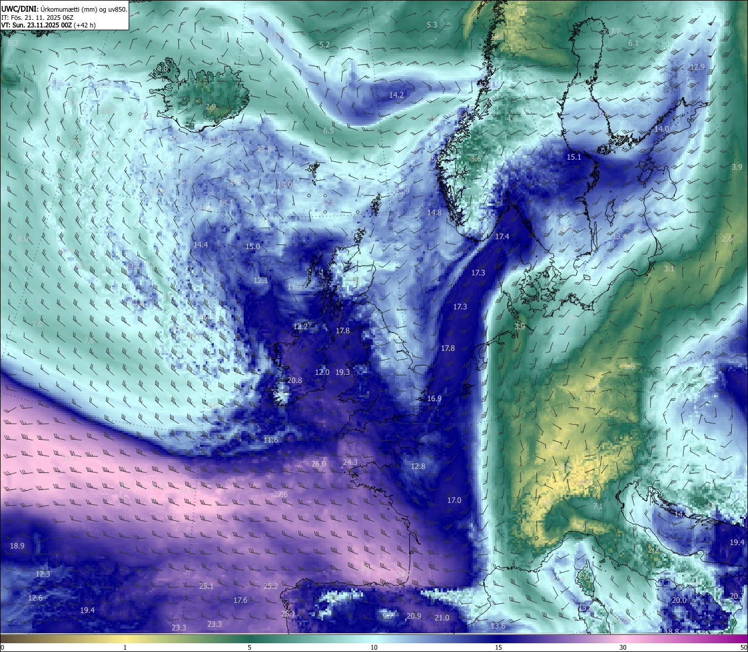This screenshot has width=748, height=652.
Task: Click the '14.8' value off southwest Norway
Action: (434, 213)
